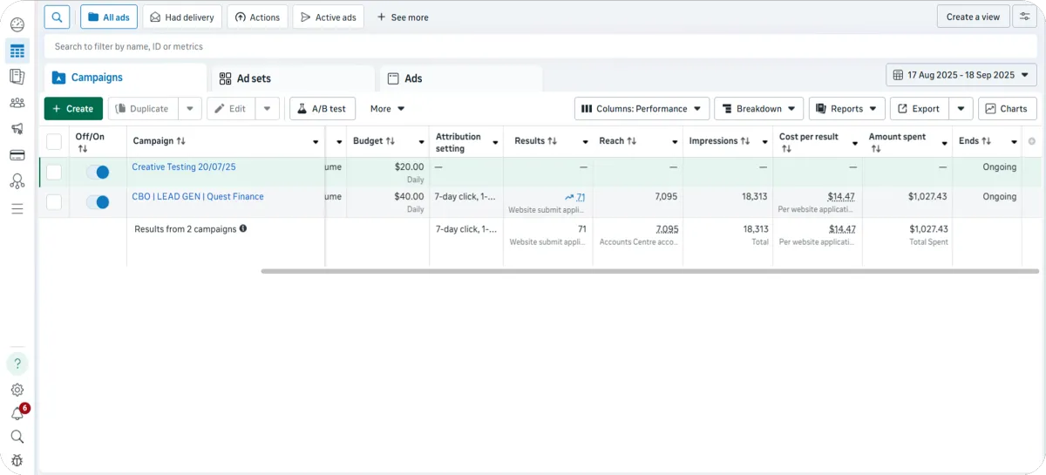Image resolution: width=1046 pixels, height=475 pixels.
Task: Click the help question mark icon
Action: click(x=17, y=363)
